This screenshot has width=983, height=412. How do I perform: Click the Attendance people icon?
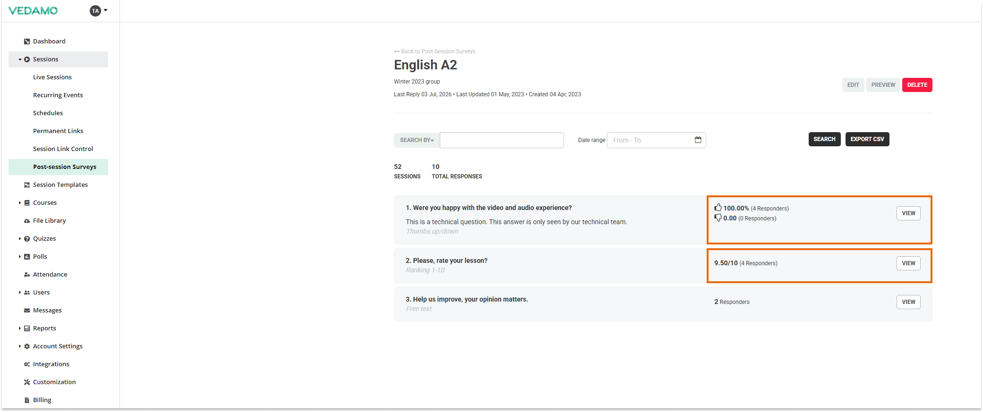(27, 275)
